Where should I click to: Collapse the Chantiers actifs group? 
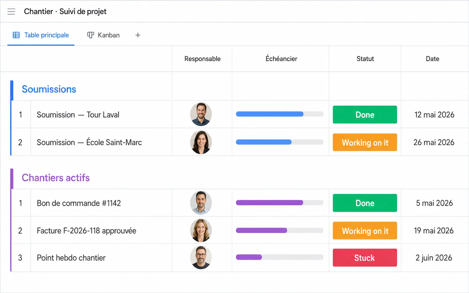56,178
